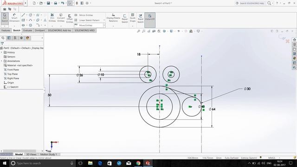The width and height of the screenshot is (297, 167).
Task: Click the Options gear icon
Action: tap(87, 3)
